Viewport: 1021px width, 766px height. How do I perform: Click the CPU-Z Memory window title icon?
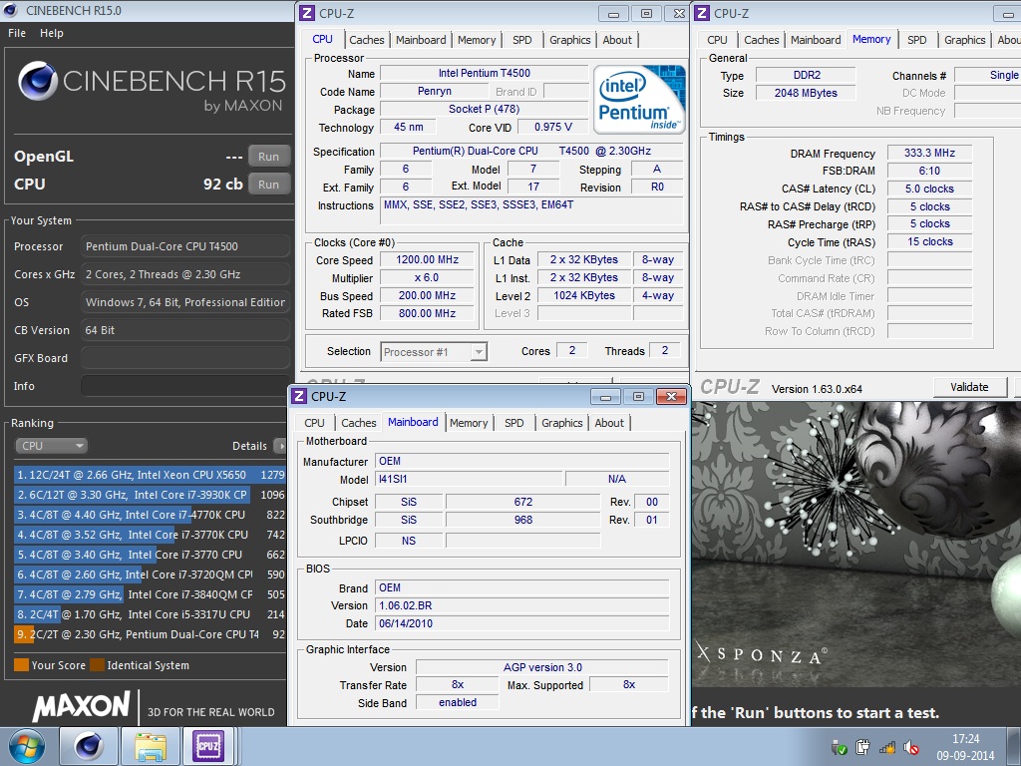coord(702,13)
